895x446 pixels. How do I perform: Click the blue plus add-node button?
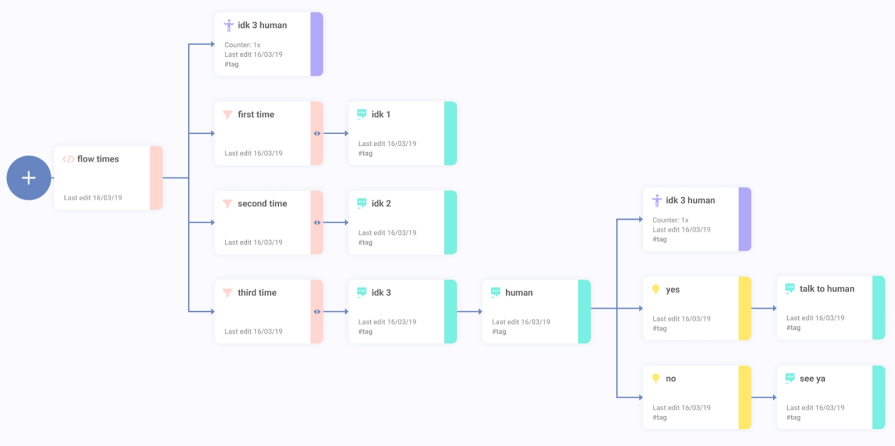[x=28, y=178]
